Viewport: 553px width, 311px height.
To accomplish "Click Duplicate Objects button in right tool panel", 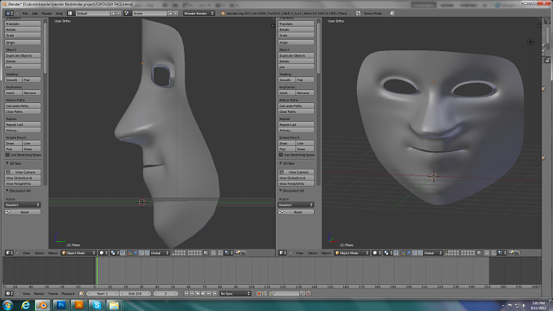I will [296, 56].
